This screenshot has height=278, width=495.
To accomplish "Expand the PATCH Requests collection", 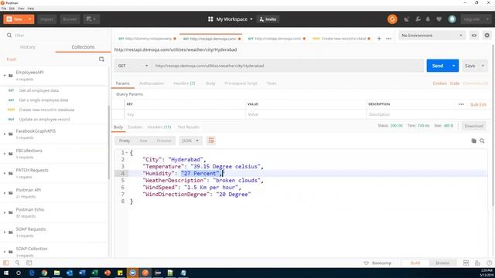I will [5, 173].
